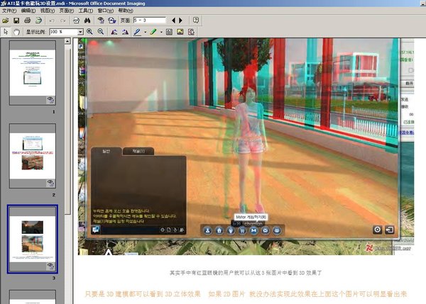The image size is (426, 304).
Task: Run OCR text recognition icon
Action: (x=76, y=21)
